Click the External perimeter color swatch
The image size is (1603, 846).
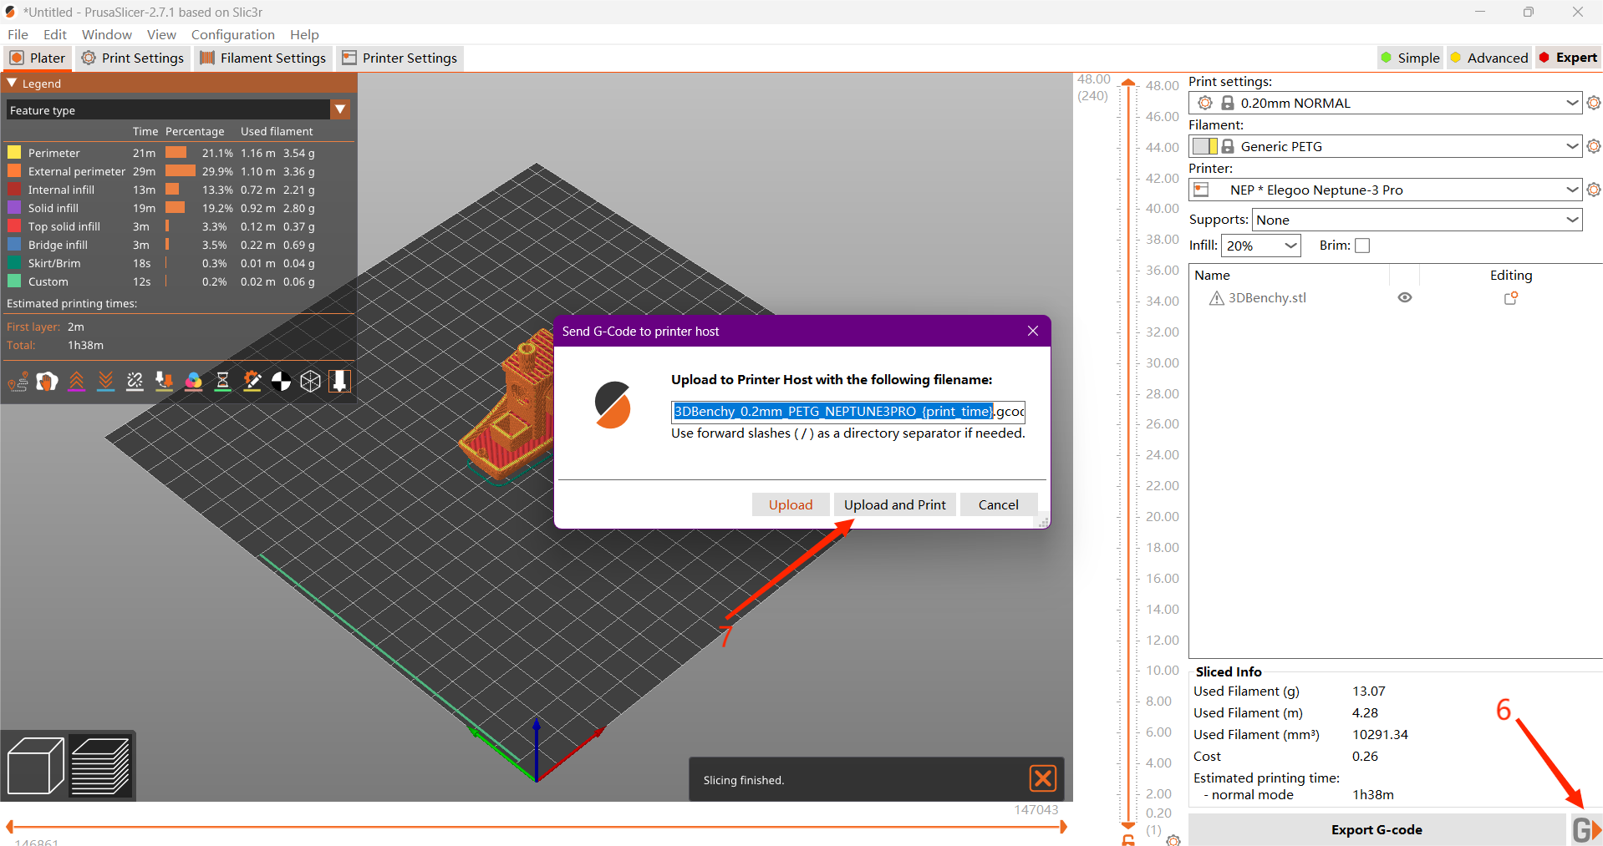pos(14,171)
